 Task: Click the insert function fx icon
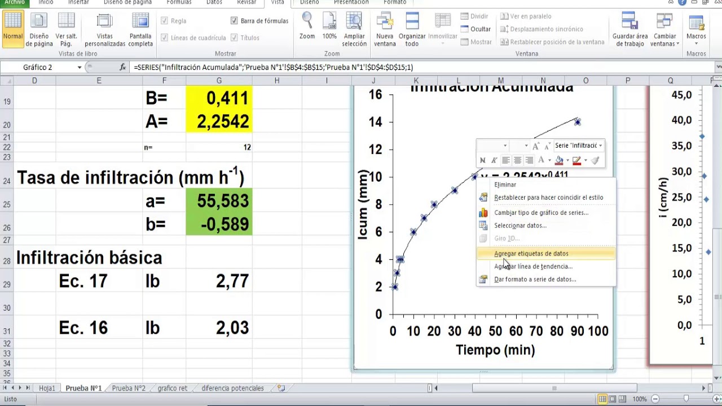(x=123, y=67)
